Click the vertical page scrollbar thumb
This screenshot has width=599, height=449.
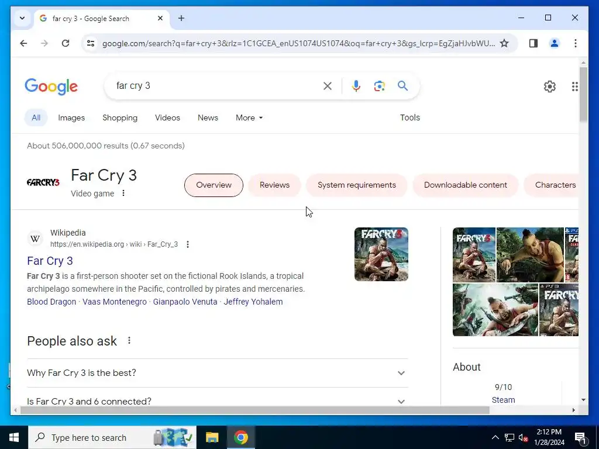[583, 94]
